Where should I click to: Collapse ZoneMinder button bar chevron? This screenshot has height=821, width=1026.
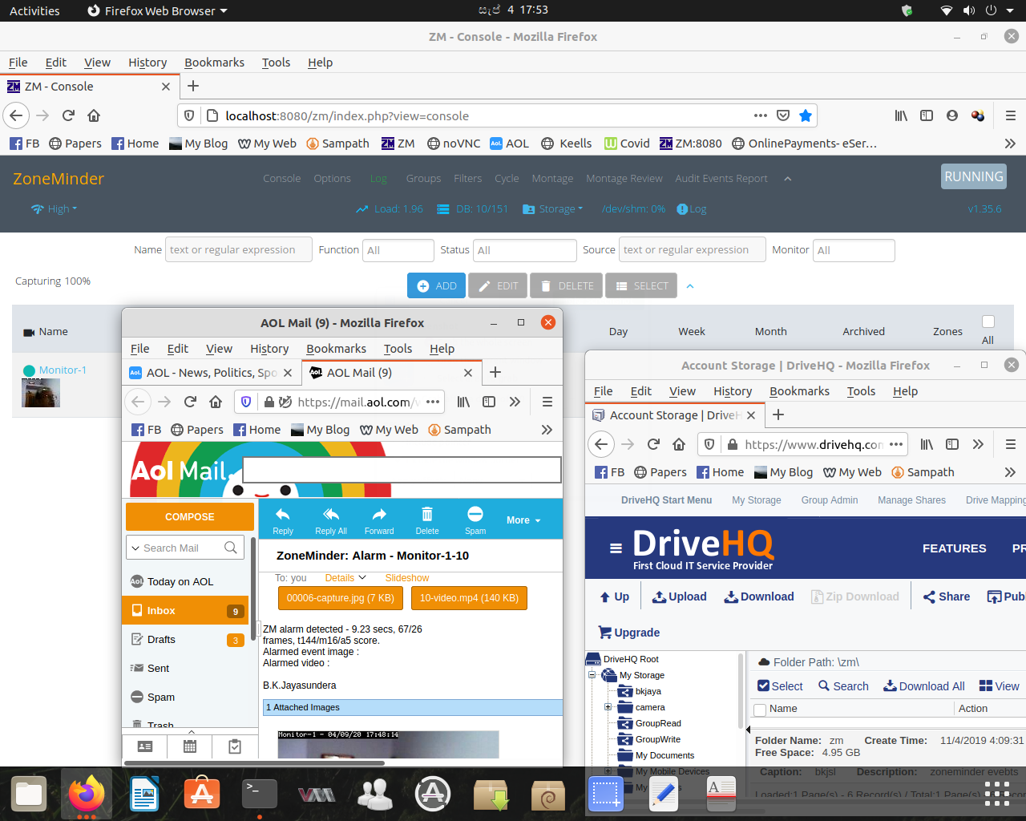[690, 286]
